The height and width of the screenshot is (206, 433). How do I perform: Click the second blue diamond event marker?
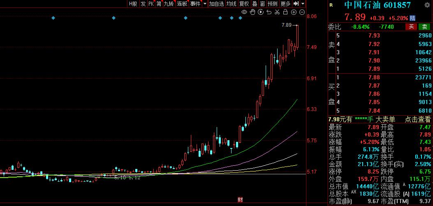pos(113,18)
